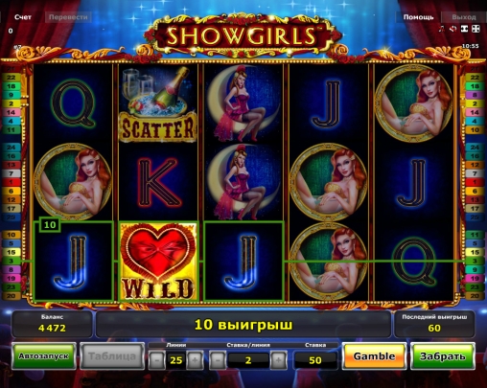Increase lines with the plus button
The width and height of the screenshot is (487, 388).
pos(195,360)
